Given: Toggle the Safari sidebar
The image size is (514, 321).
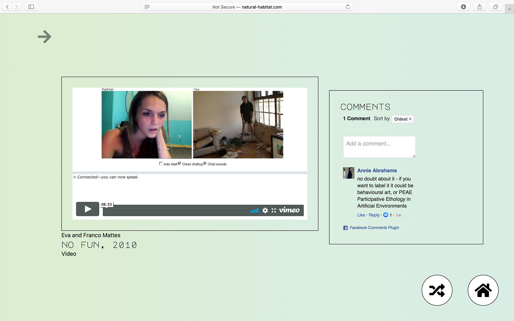Looking at the screenshot, I should 31,7.
